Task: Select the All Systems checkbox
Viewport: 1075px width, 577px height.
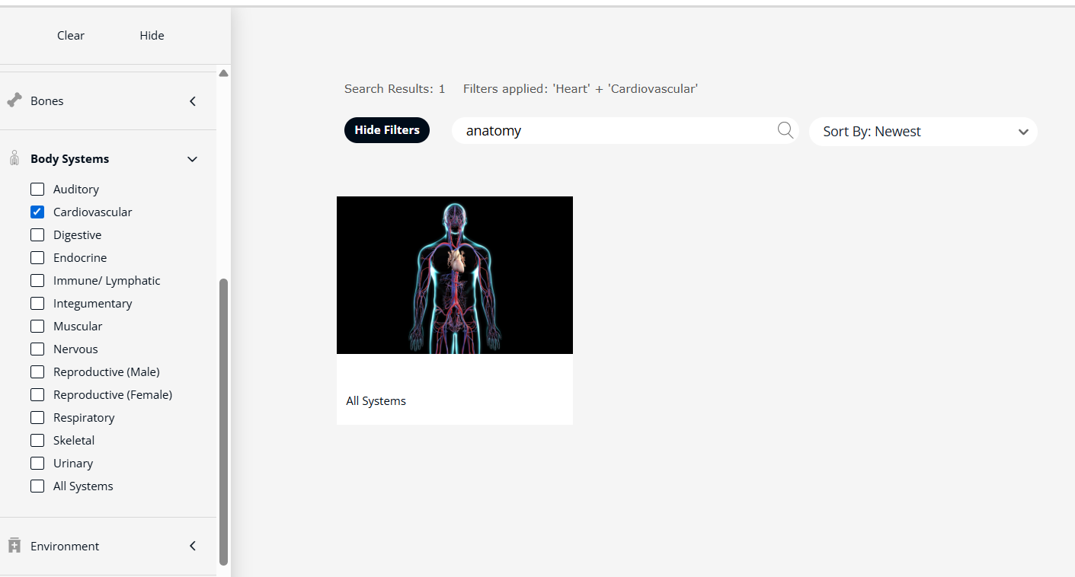Action: pyautogui.click(x=37, y=486)
